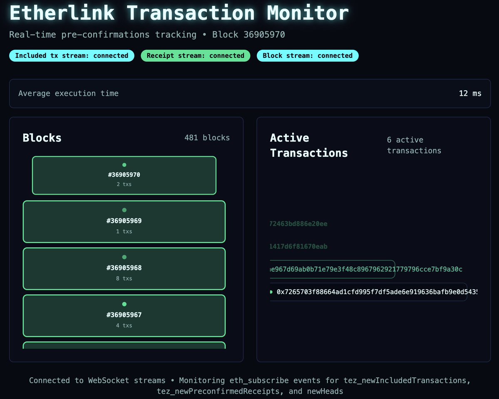
Task: Click green status dot on block #36905967
Action: [x=124, y=304]
